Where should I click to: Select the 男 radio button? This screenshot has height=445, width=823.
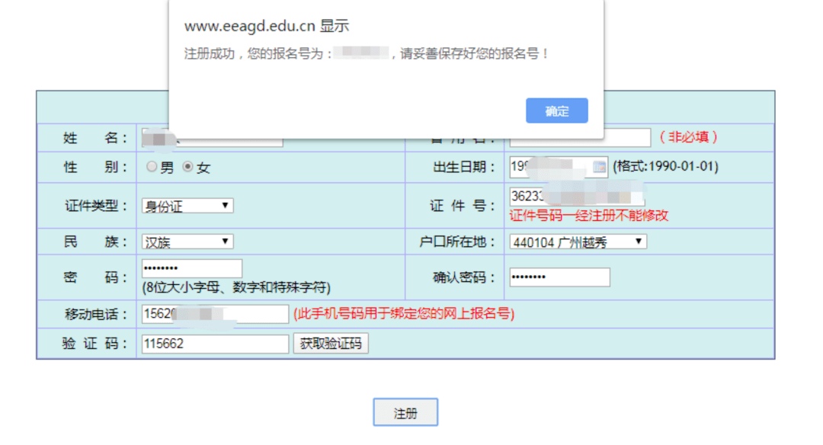(x=152, y=167)
